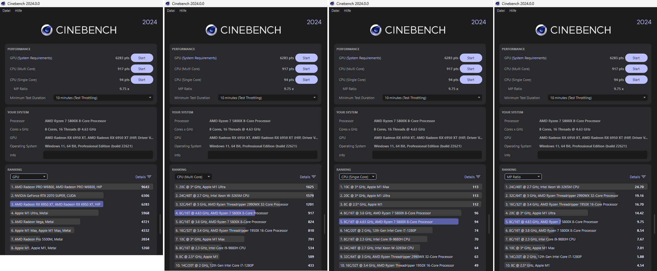Open the Datei menu in the CPU (Multi Core) ranking window
This screenshot has width=657, height=271.
[171, 11]
